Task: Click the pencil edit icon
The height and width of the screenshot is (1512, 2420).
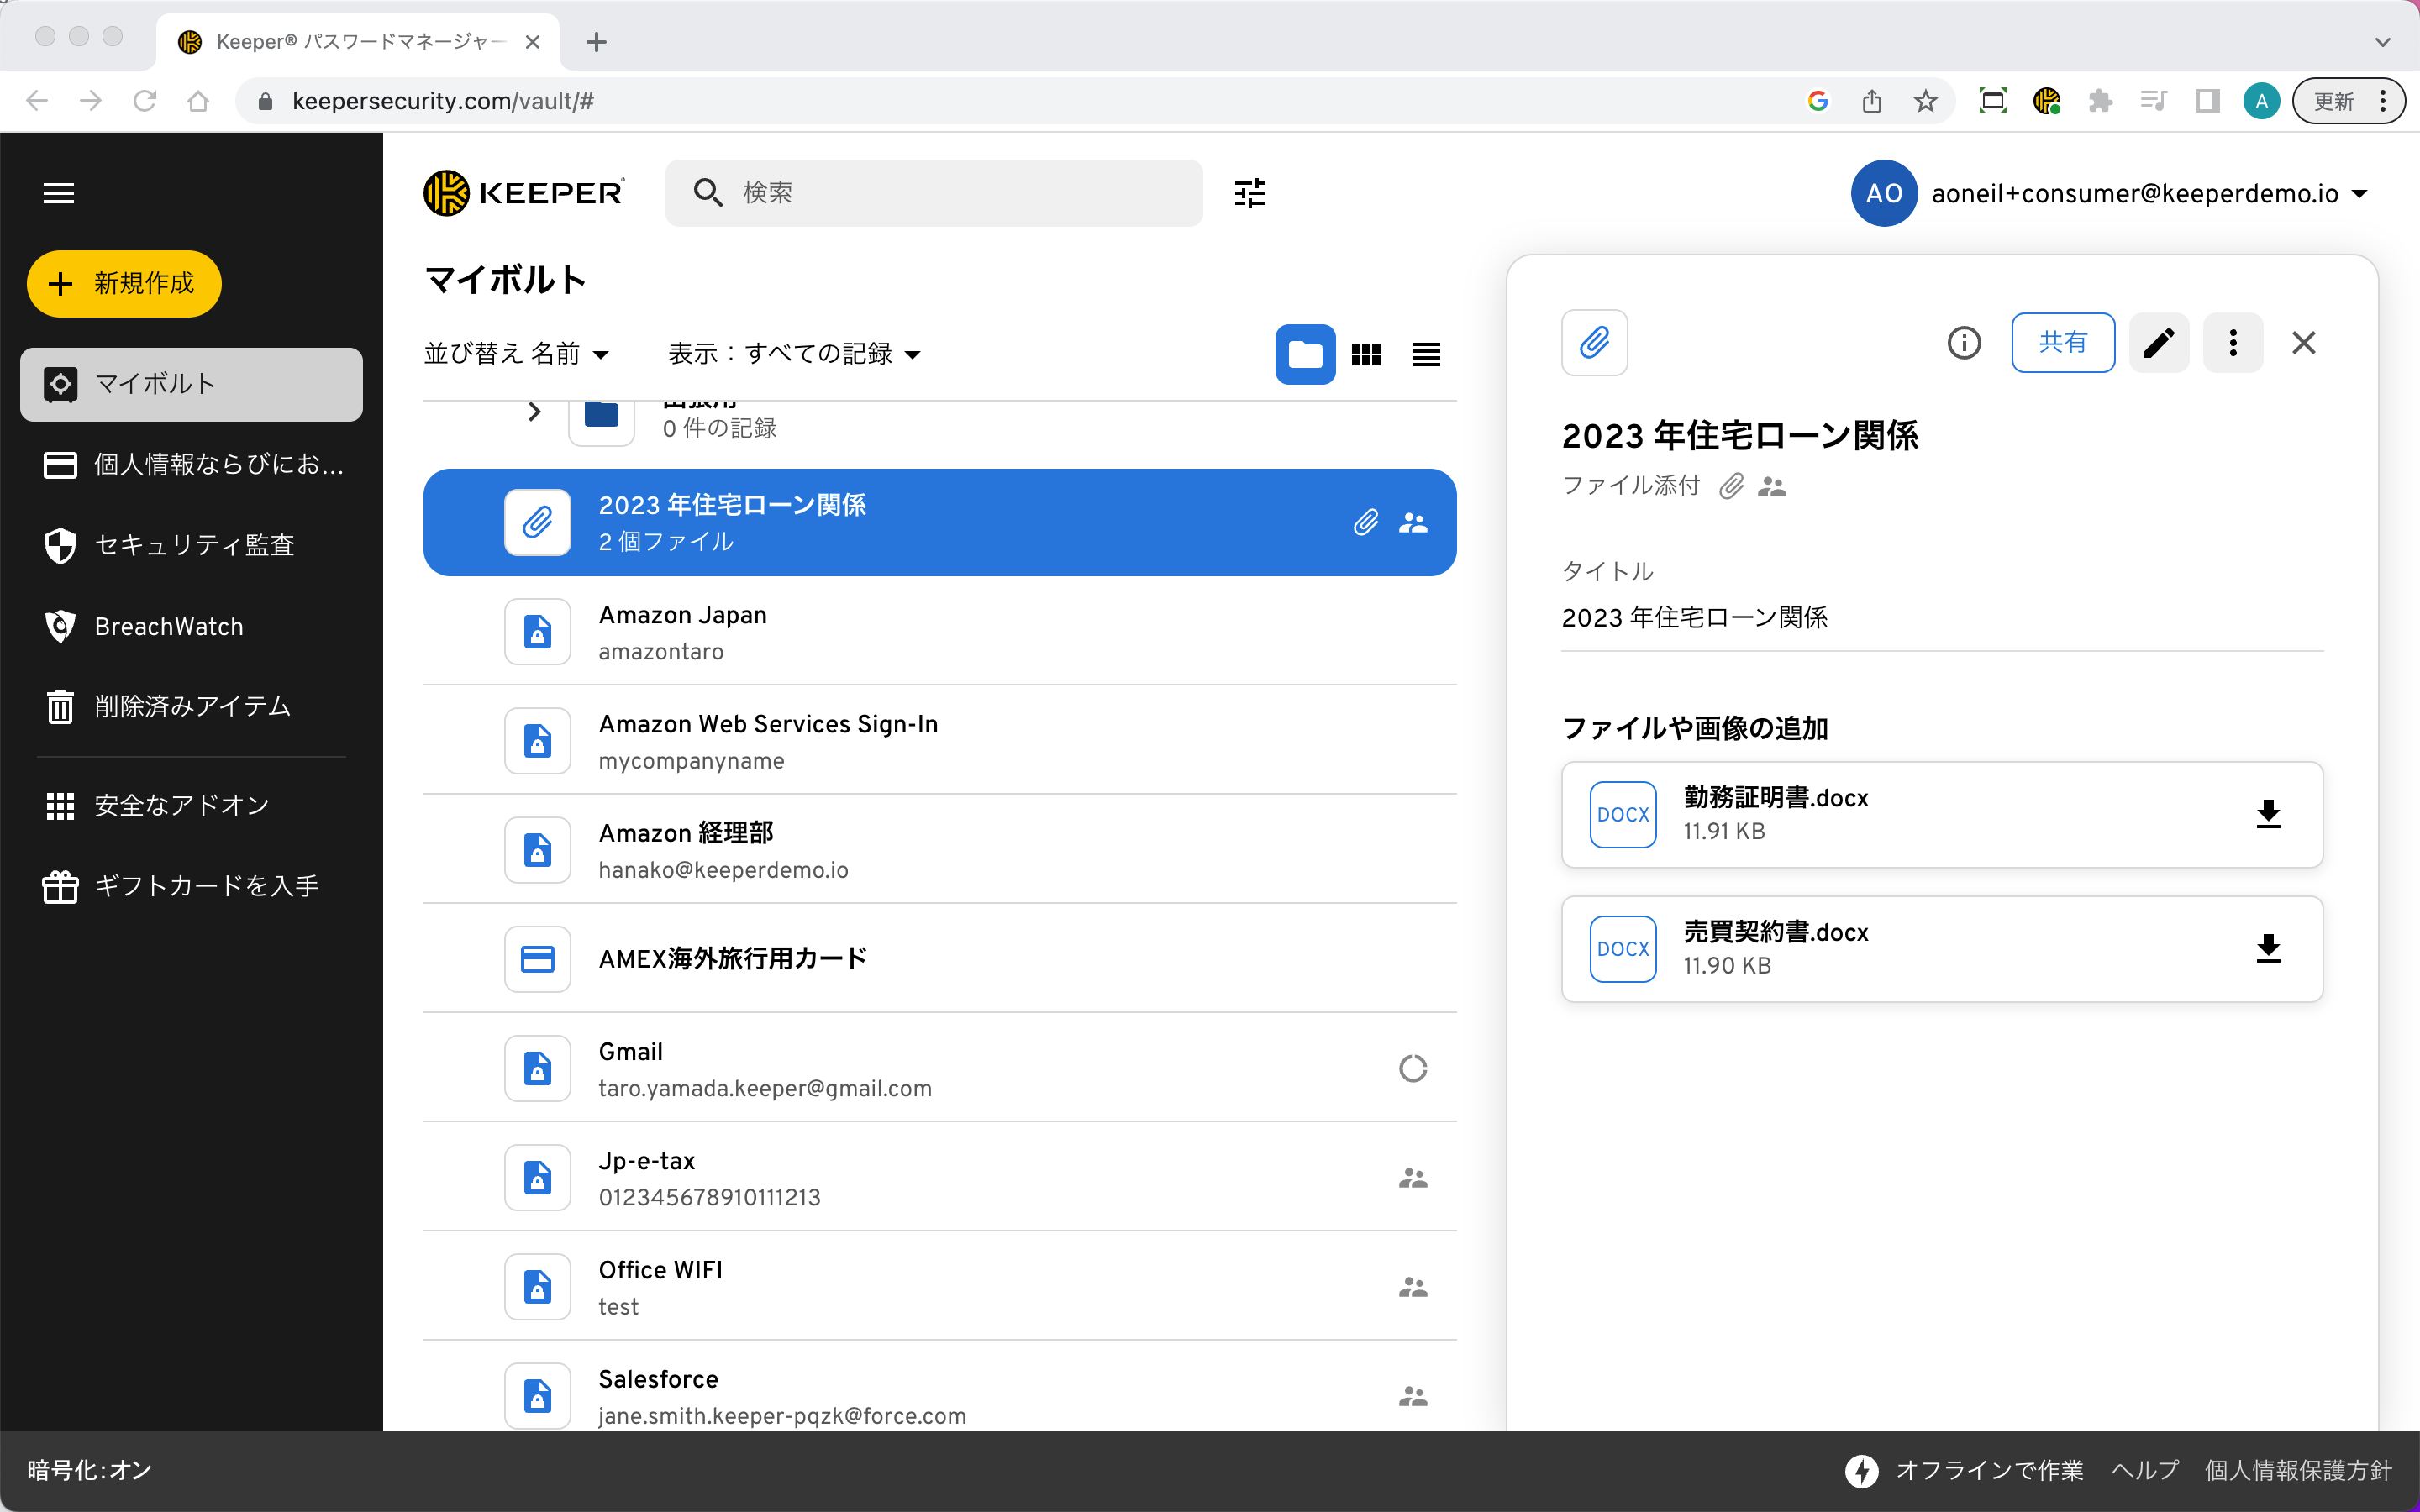Action: [2159, 343]
